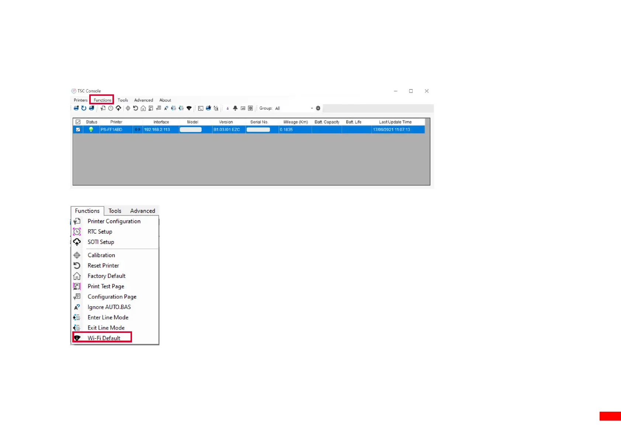
Task: Click the Mileage (Km) column header
Action: tap(295, 122)
